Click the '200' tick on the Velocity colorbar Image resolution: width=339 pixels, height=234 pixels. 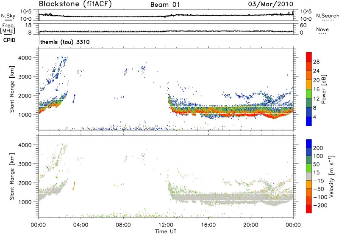coord(318,148)
